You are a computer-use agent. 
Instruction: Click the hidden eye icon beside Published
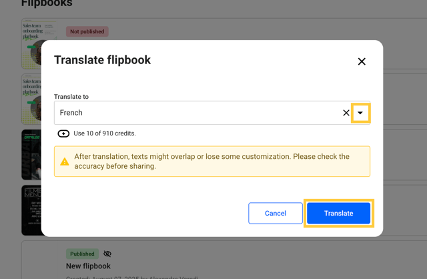pos(107,254)
